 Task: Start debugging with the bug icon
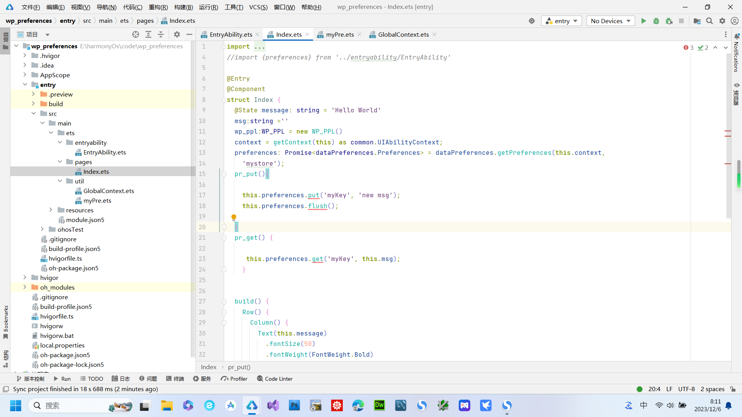tap(656, 21)
